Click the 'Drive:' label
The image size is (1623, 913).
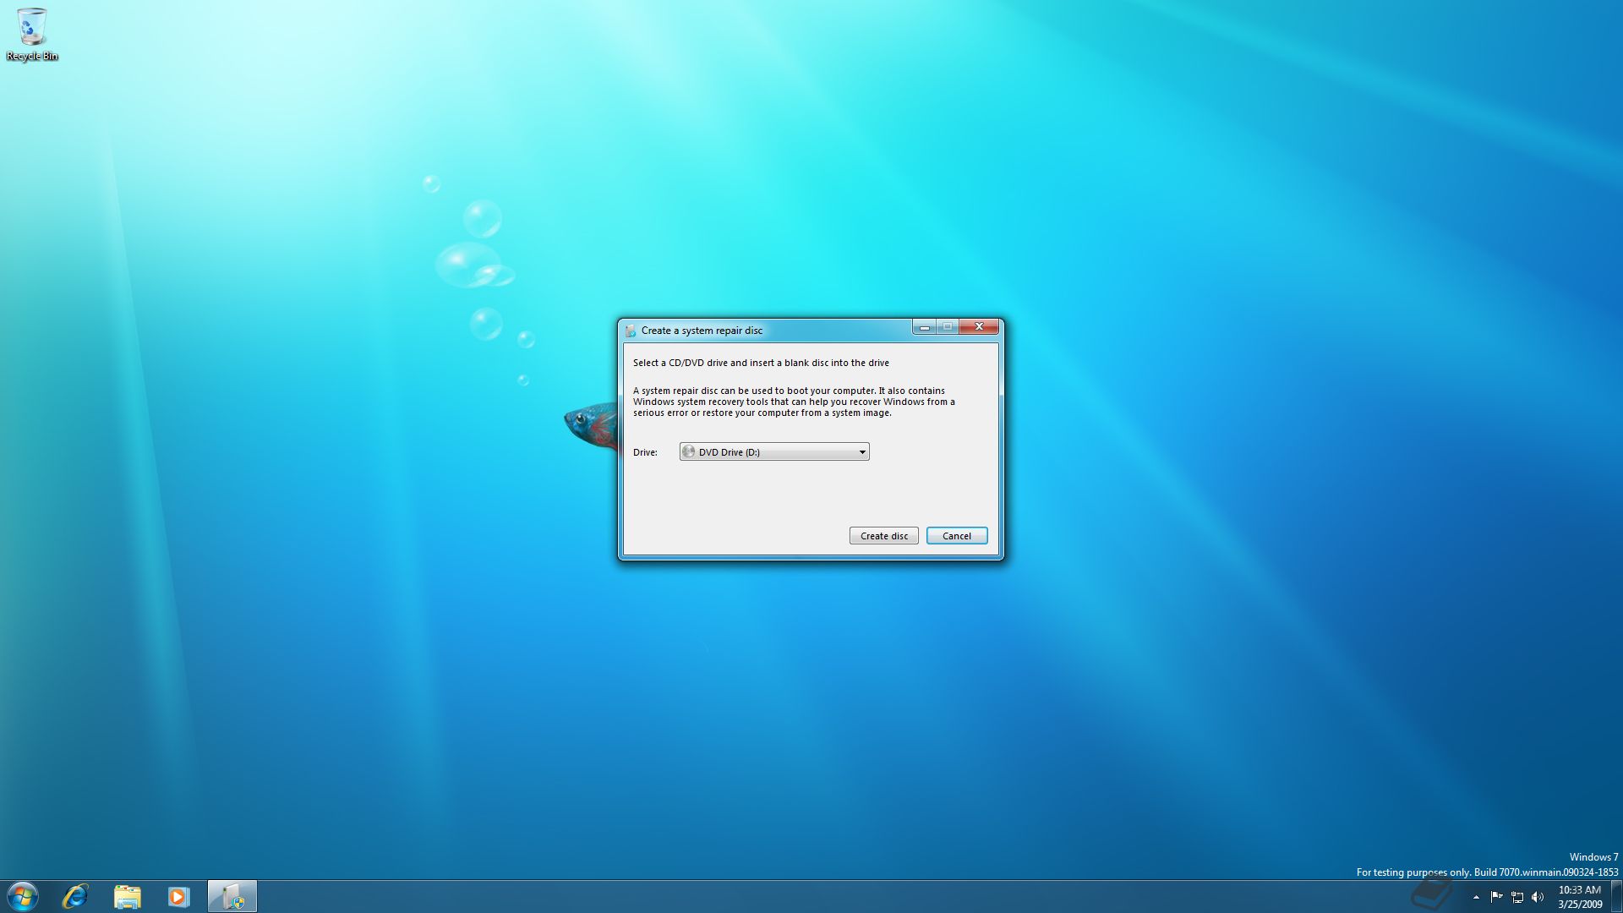point(645,452)
